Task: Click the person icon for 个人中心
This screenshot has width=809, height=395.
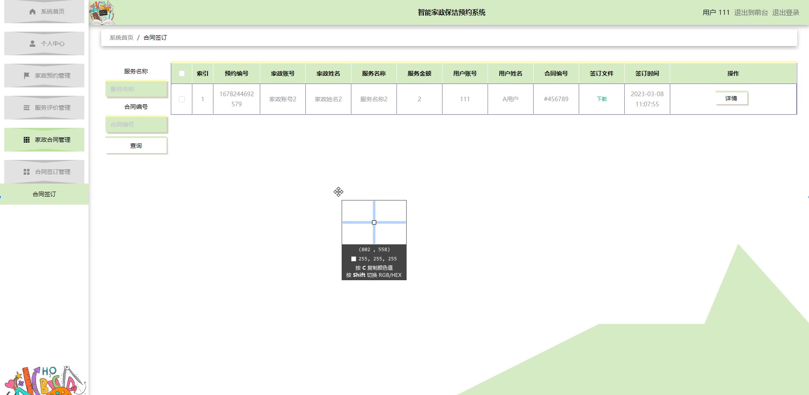Action: pos(32,43)
